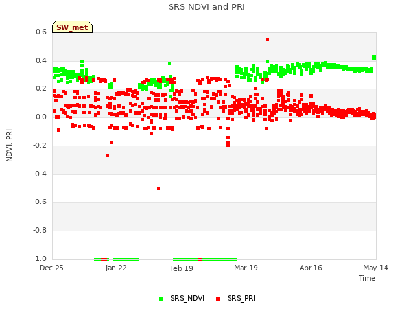Click the 0.4 y-axis tick label

point(41,60)
